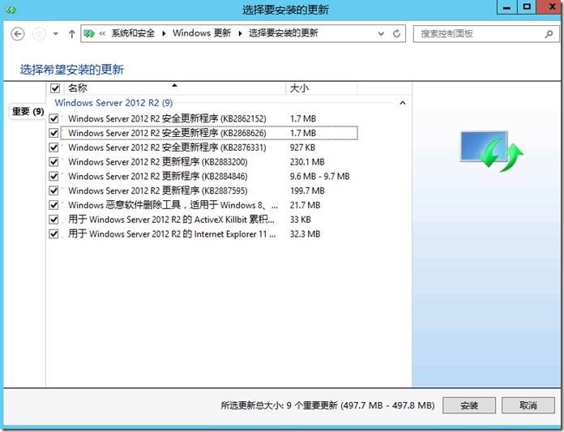The height and width of the screenshot is (432, 564).
Task: Expand the address bar history dropdown
Action: [x=381, y=34]
